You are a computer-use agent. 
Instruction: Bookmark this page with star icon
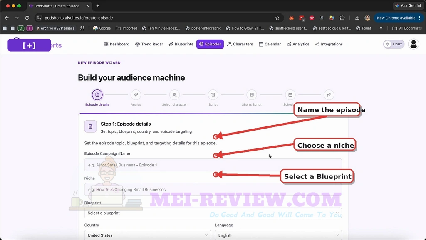point(277,18)
